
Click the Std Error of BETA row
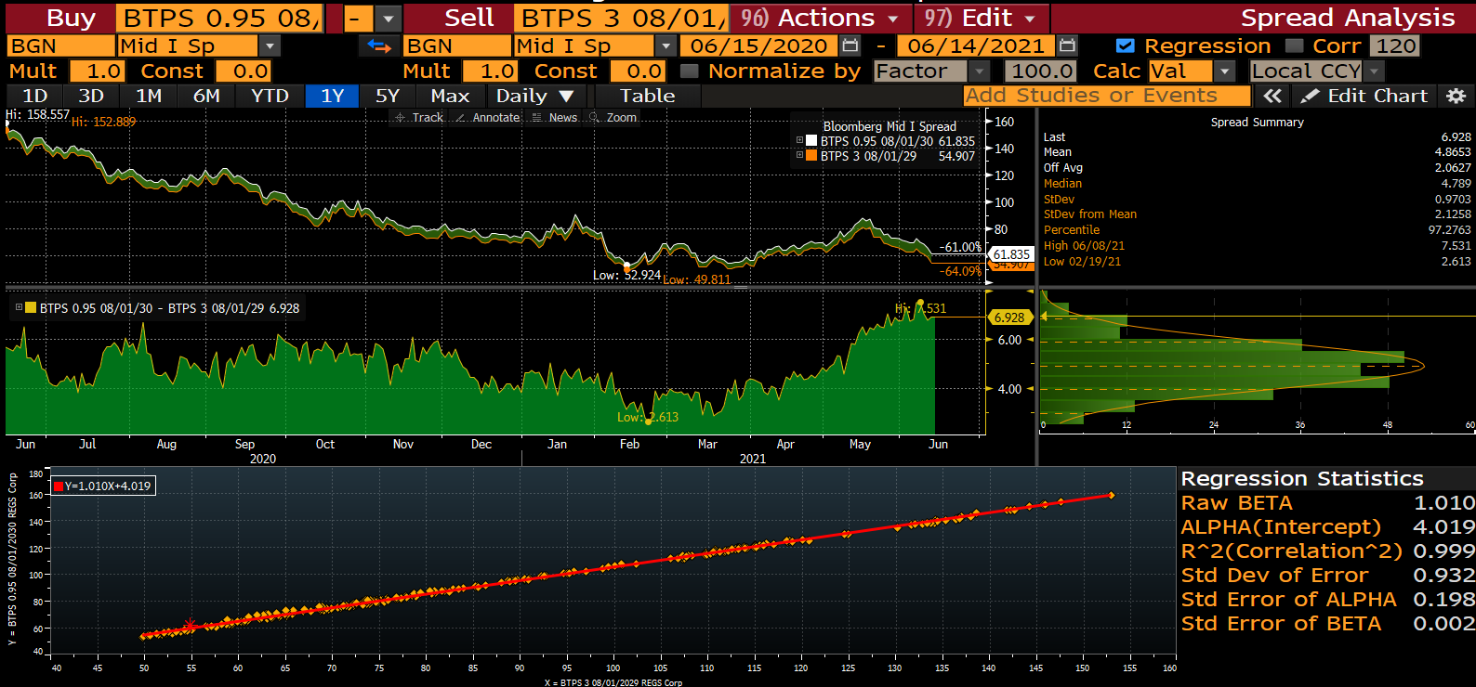pos(1327,623)
